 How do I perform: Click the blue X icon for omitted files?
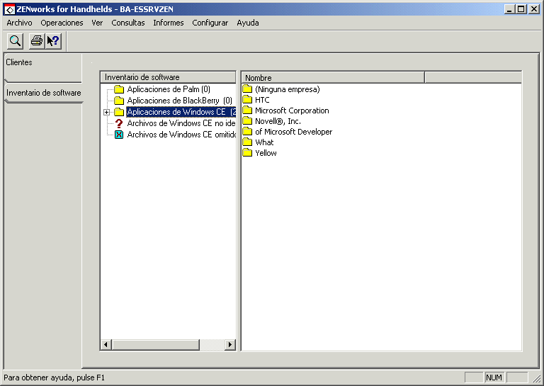point(119,135)
